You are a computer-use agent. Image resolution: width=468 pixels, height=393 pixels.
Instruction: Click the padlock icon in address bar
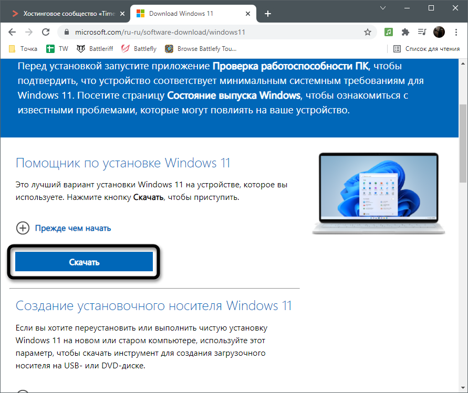(66, 32)
